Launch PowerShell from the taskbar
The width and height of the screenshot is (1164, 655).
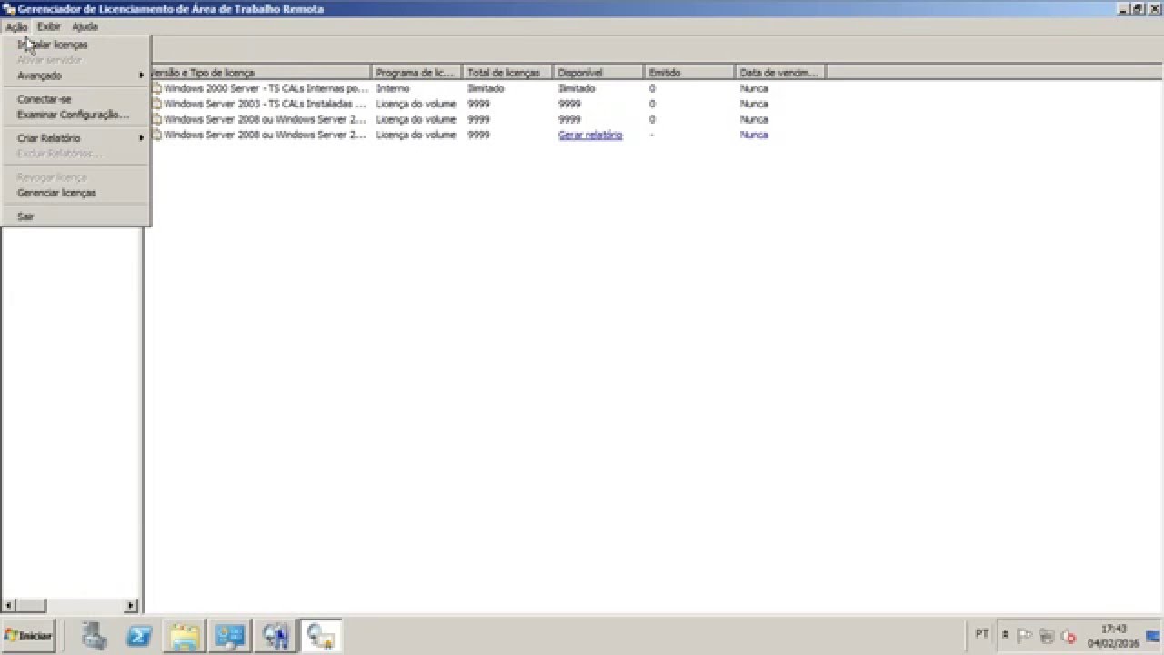(x=139, y=635)
